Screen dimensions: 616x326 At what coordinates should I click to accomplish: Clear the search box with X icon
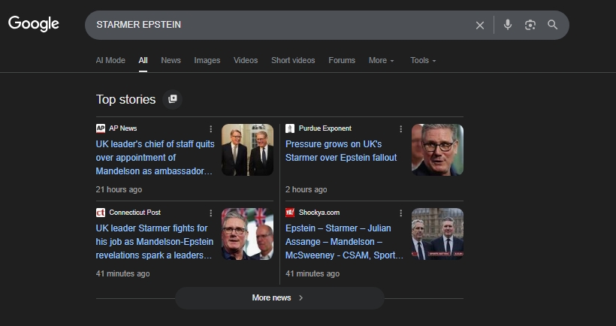coord(480,25)
